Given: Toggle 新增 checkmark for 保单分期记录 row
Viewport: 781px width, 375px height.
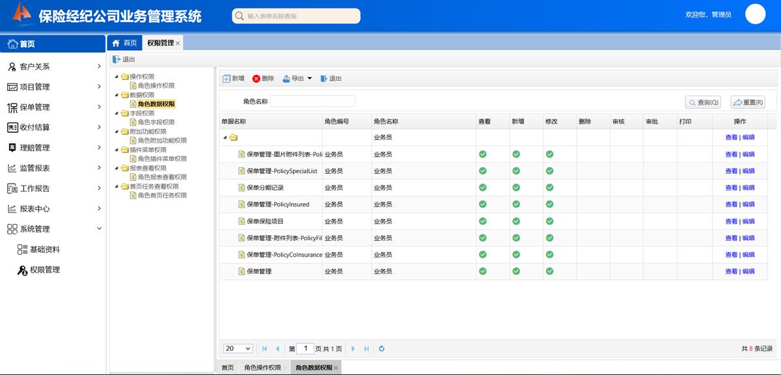Looking at the screenshot, I should click(x=516, y=187).
